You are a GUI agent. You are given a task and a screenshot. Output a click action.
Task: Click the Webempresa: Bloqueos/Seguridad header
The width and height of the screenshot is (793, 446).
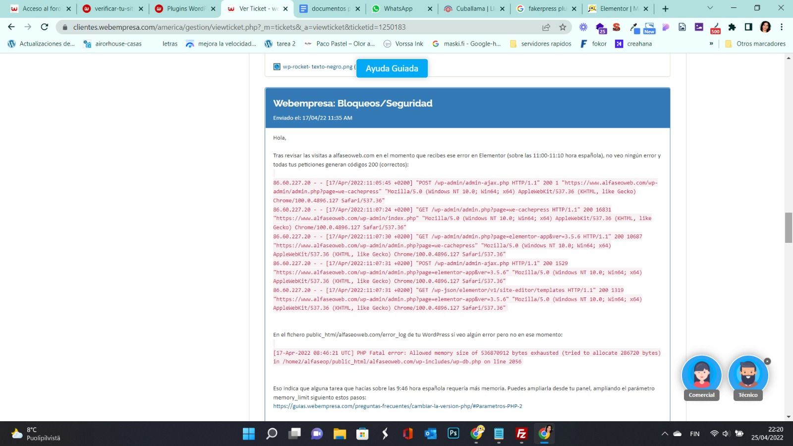click(x=467, y=108)
